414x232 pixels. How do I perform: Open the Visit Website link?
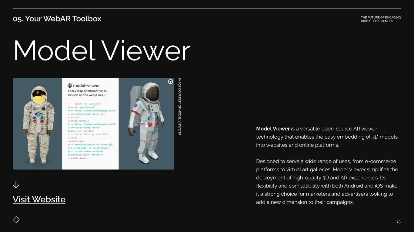(x=39, y=199)
